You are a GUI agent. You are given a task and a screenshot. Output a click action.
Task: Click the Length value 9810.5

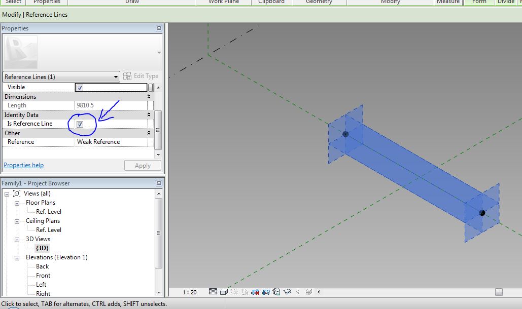85,105
